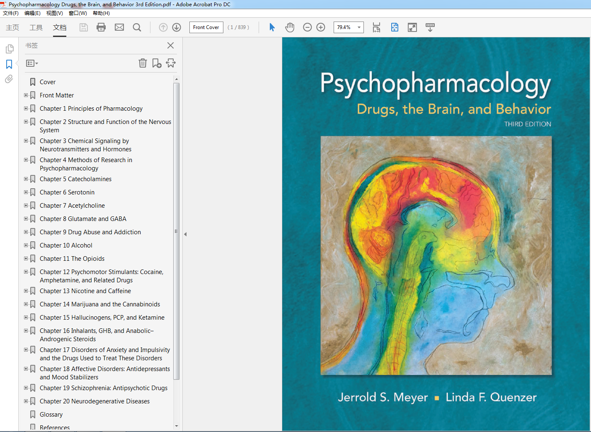Open the References bookmark
The height and width of the screenshot is (432, 591).
(x=55, y=427)
